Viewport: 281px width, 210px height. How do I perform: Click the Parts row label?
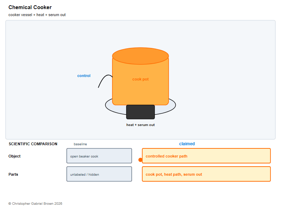13,174
